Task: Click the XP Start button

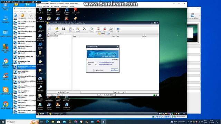Action: (41, 114)
